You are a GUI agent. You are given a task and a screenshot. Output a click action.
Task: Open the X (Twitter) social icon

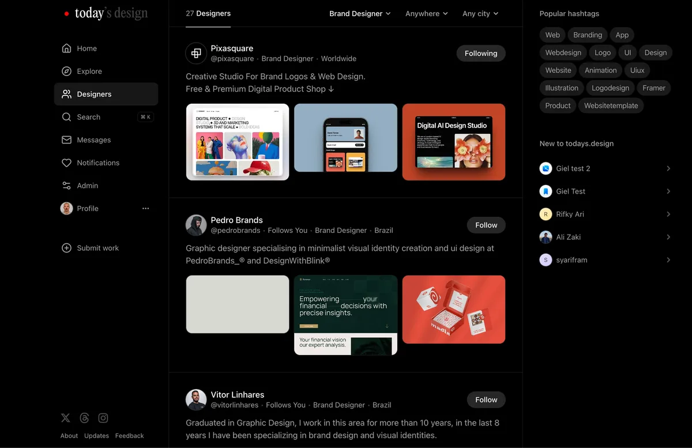66,418
